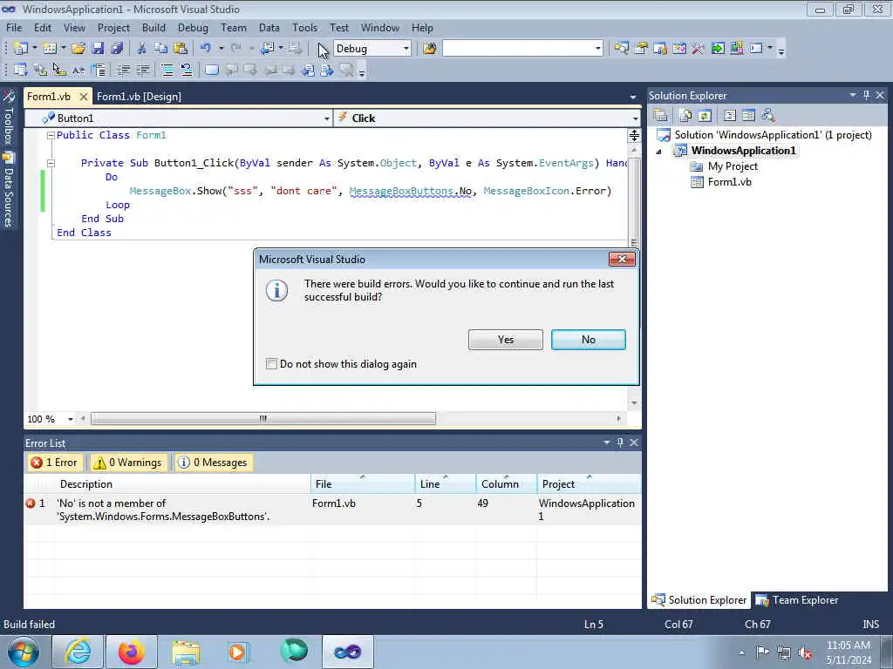The height and width of the screenshot is (669, 893).
Task: Click the Comment out selected lines icon
Action: 167,70
